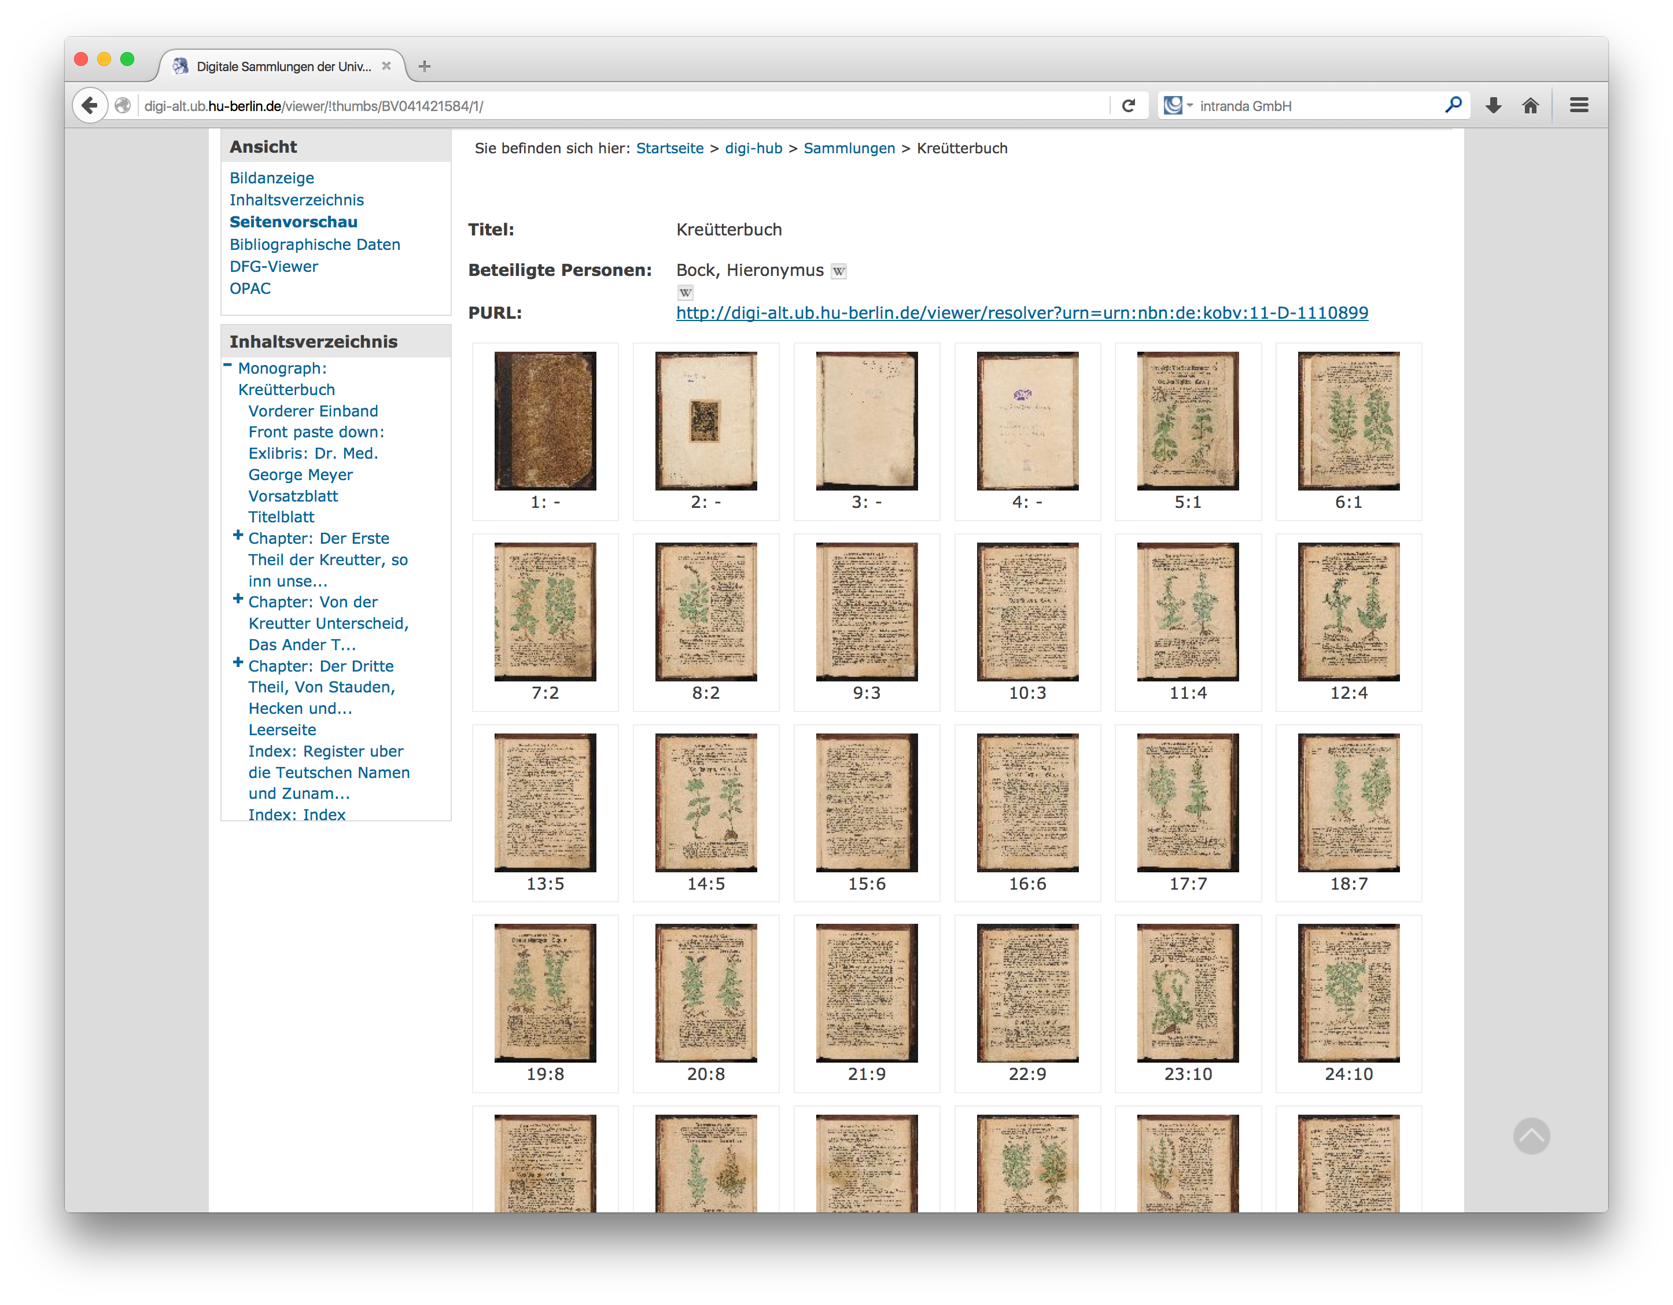Open page thumbnail 12:4
The width and height of the screenshot is (1673, 1305).
point(1348,612)
